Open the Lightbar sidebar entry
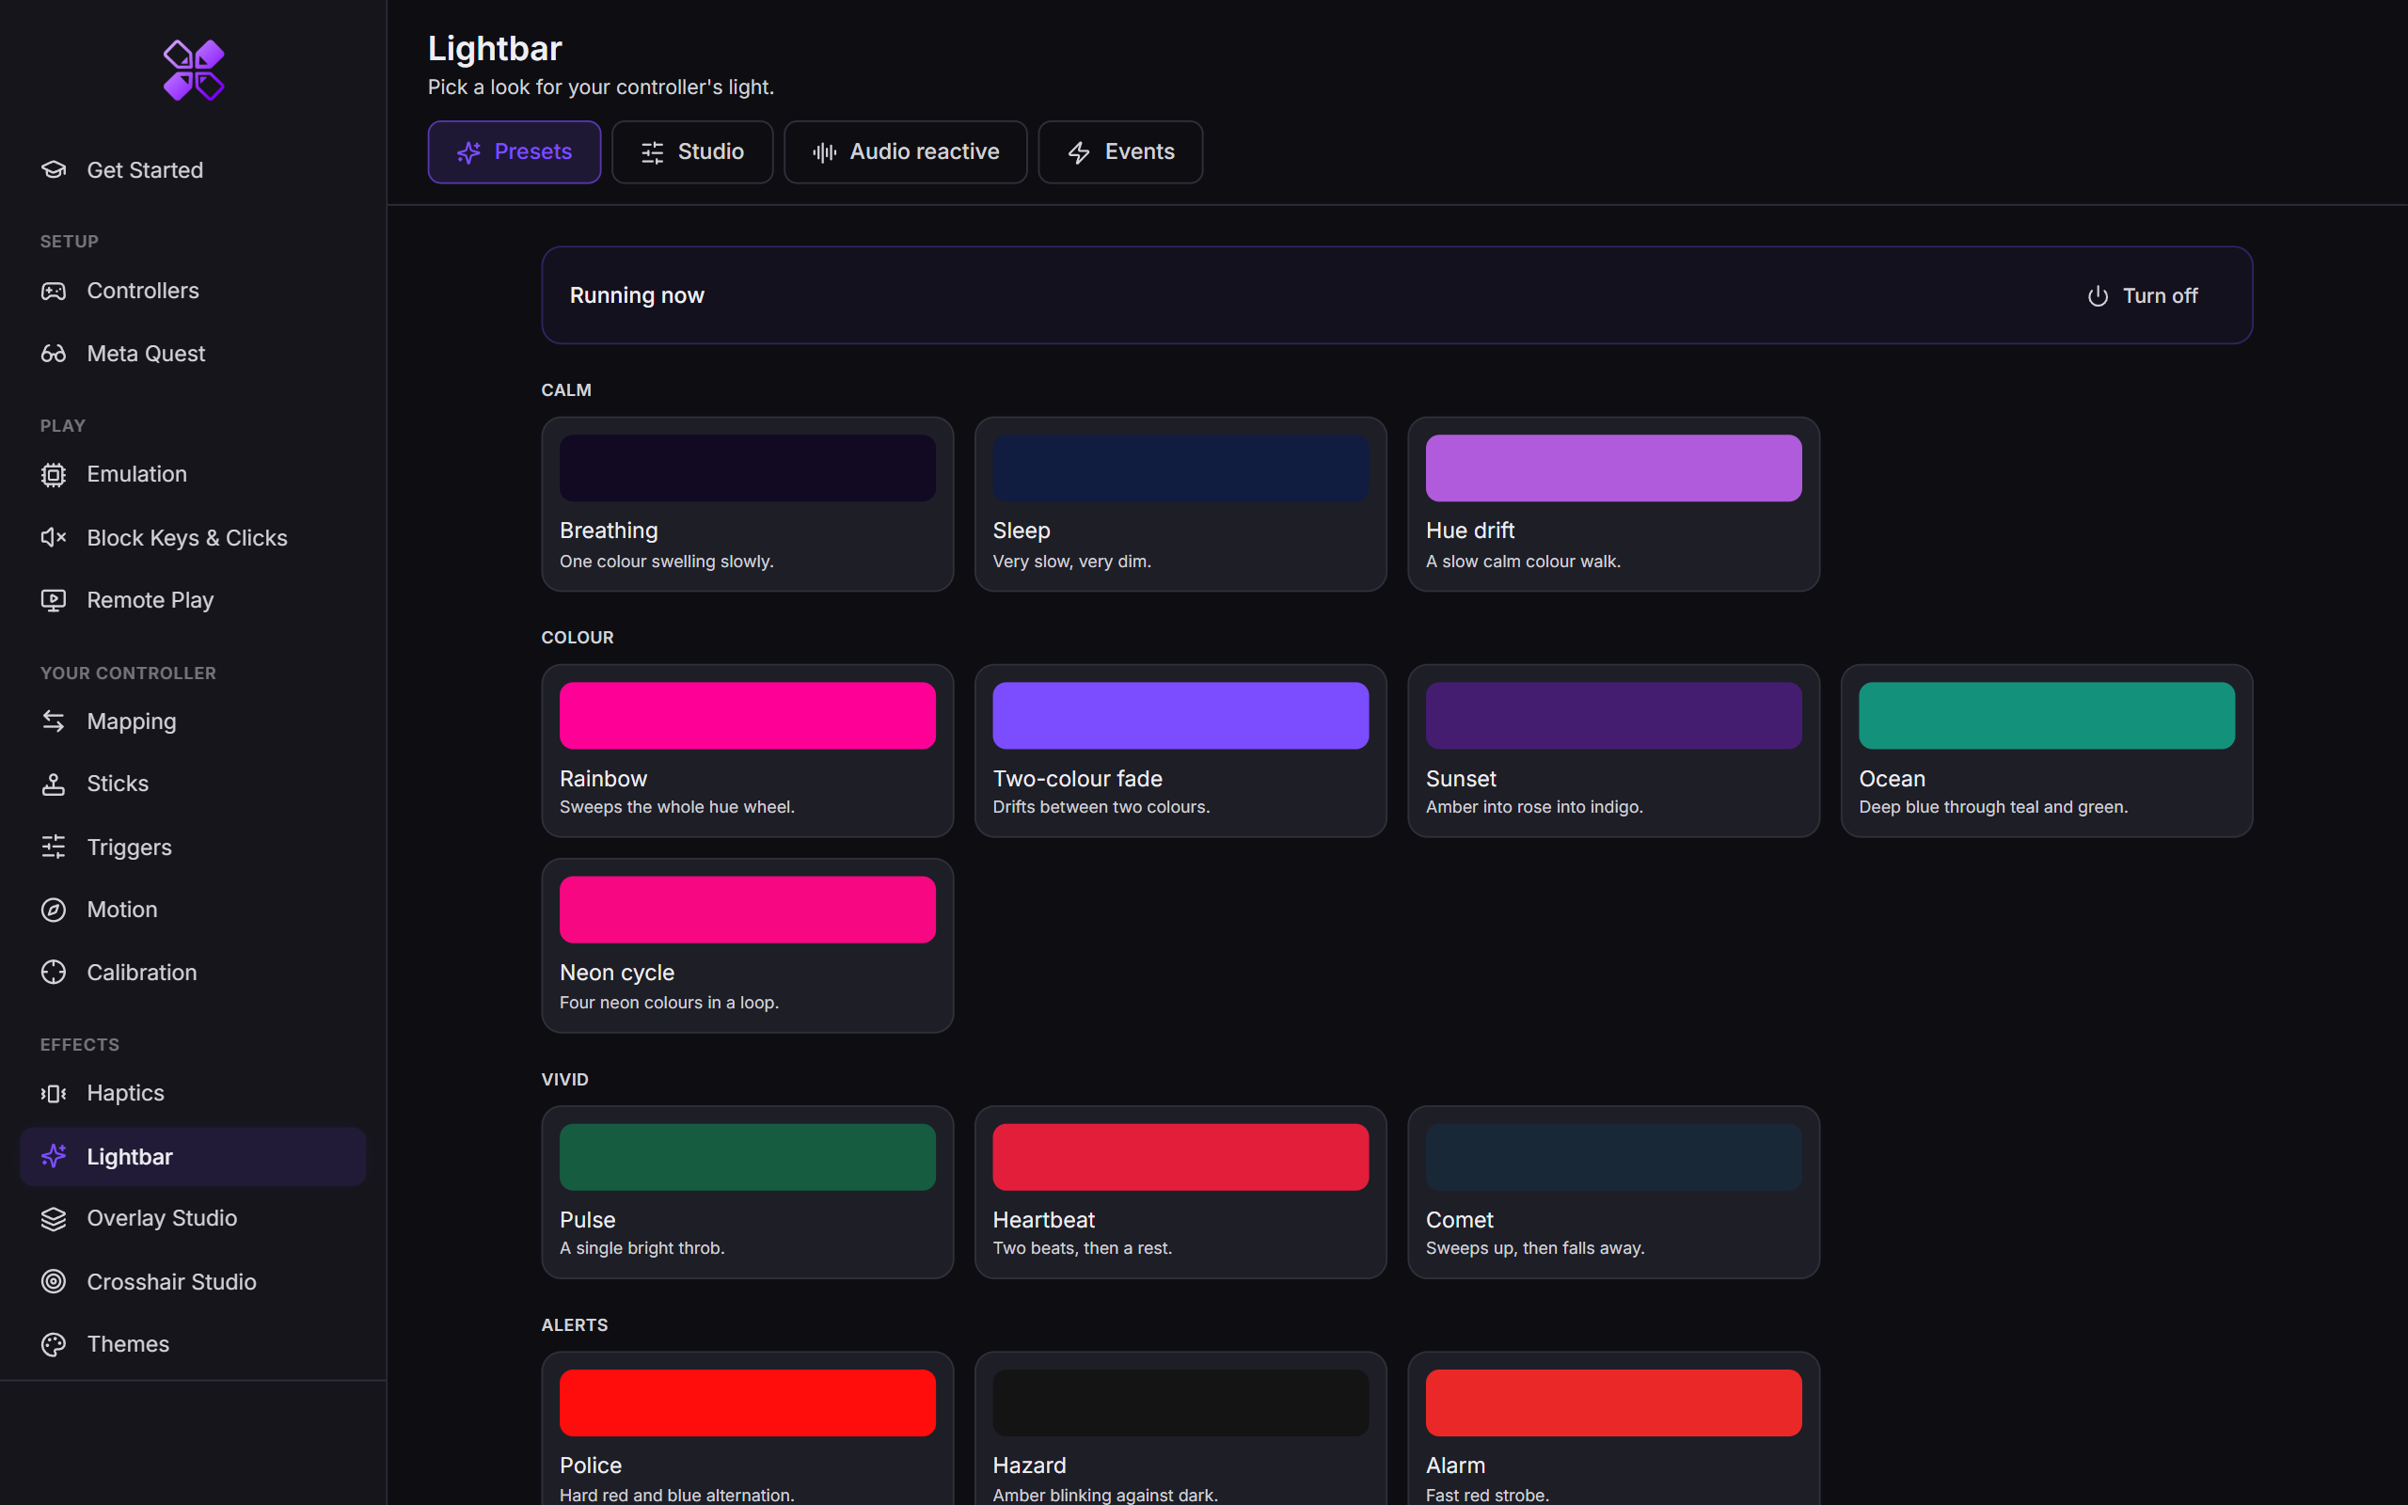Viewport: 2408px width, 1505px height. [x=193, y=1157]
